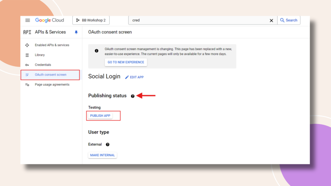The width and height of the screenshot is (331, 186).
Task: Click the Page usage agreements icon
Action: coord(27,85)
